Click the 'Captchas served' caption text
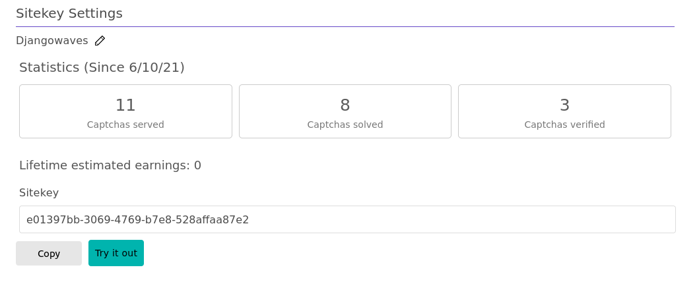699x282 pixels. 125,125
